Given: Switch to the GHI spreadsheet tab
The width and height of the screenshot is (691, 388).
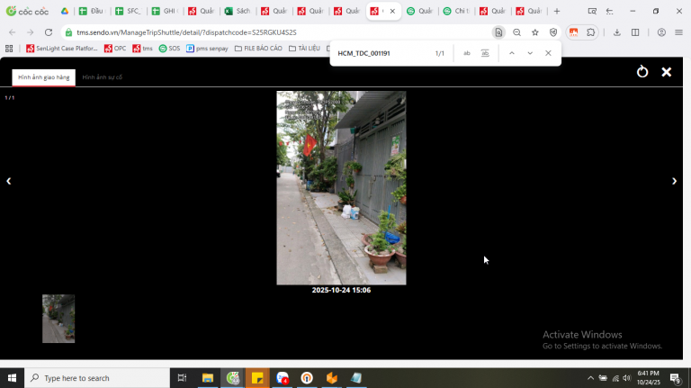Looking at the screenshot, I should click(x=164, y=11).
